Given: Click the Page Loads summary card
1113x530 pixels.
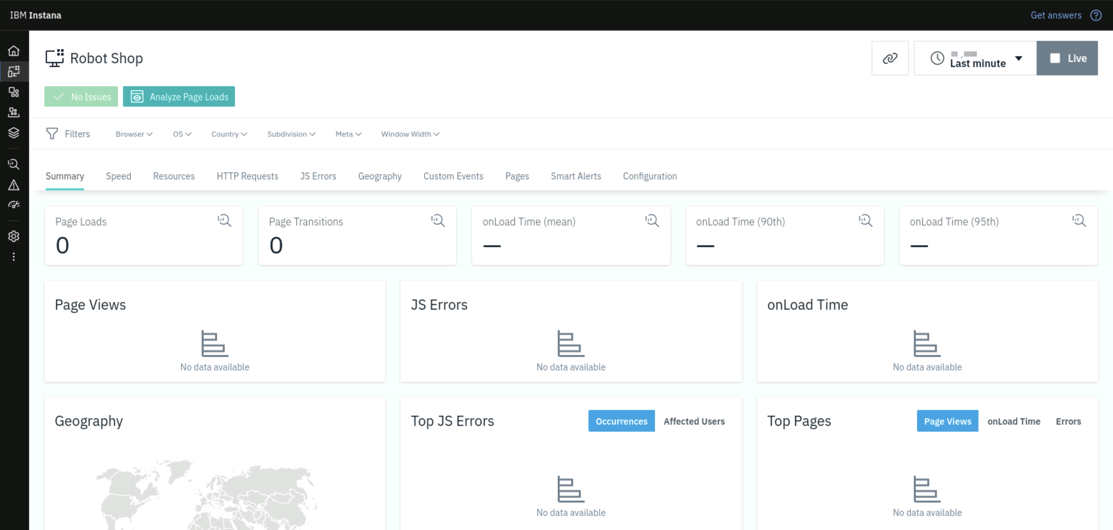Looking at the screenshot, I should pyautogui.click(x=144, y=236).
